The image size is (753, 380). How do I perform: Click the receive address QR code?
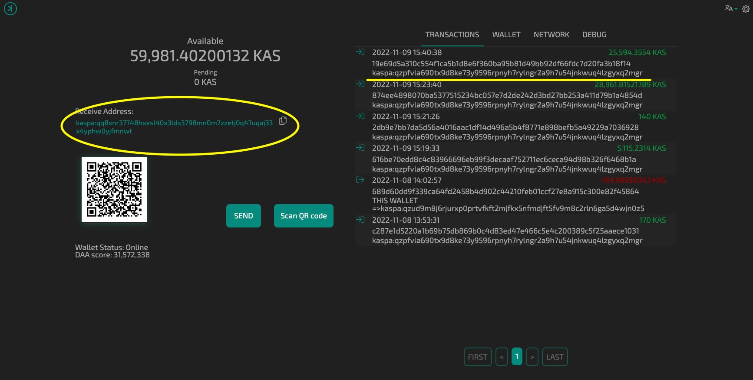[x=114, y=189]
